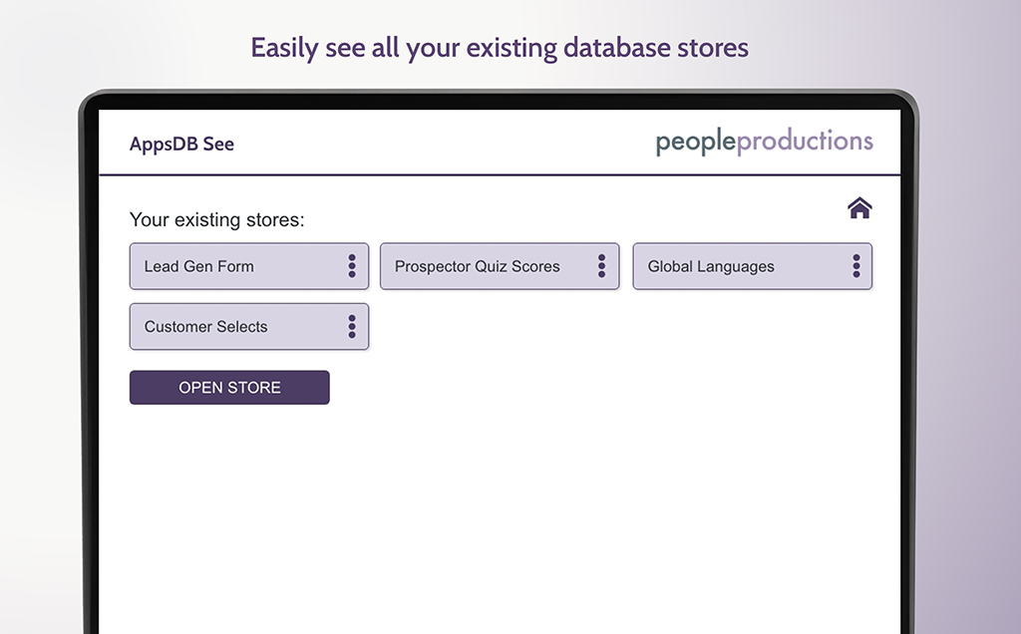The height and width of the screenshot is (634, 1021).
Task: Open the Lead Gen Form options menu
Action: (x=352, y=266)
